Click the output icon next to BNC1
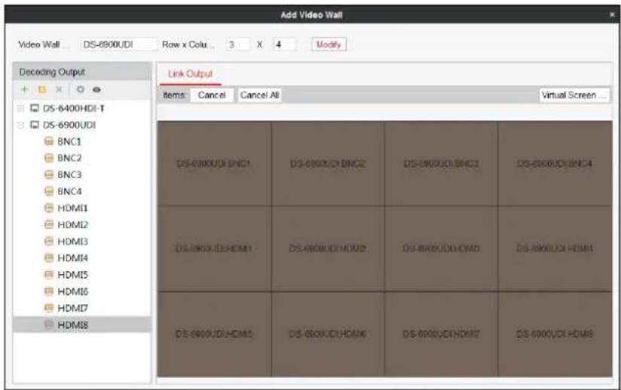The height and width of the screenshot is (390, 621). 49,142
